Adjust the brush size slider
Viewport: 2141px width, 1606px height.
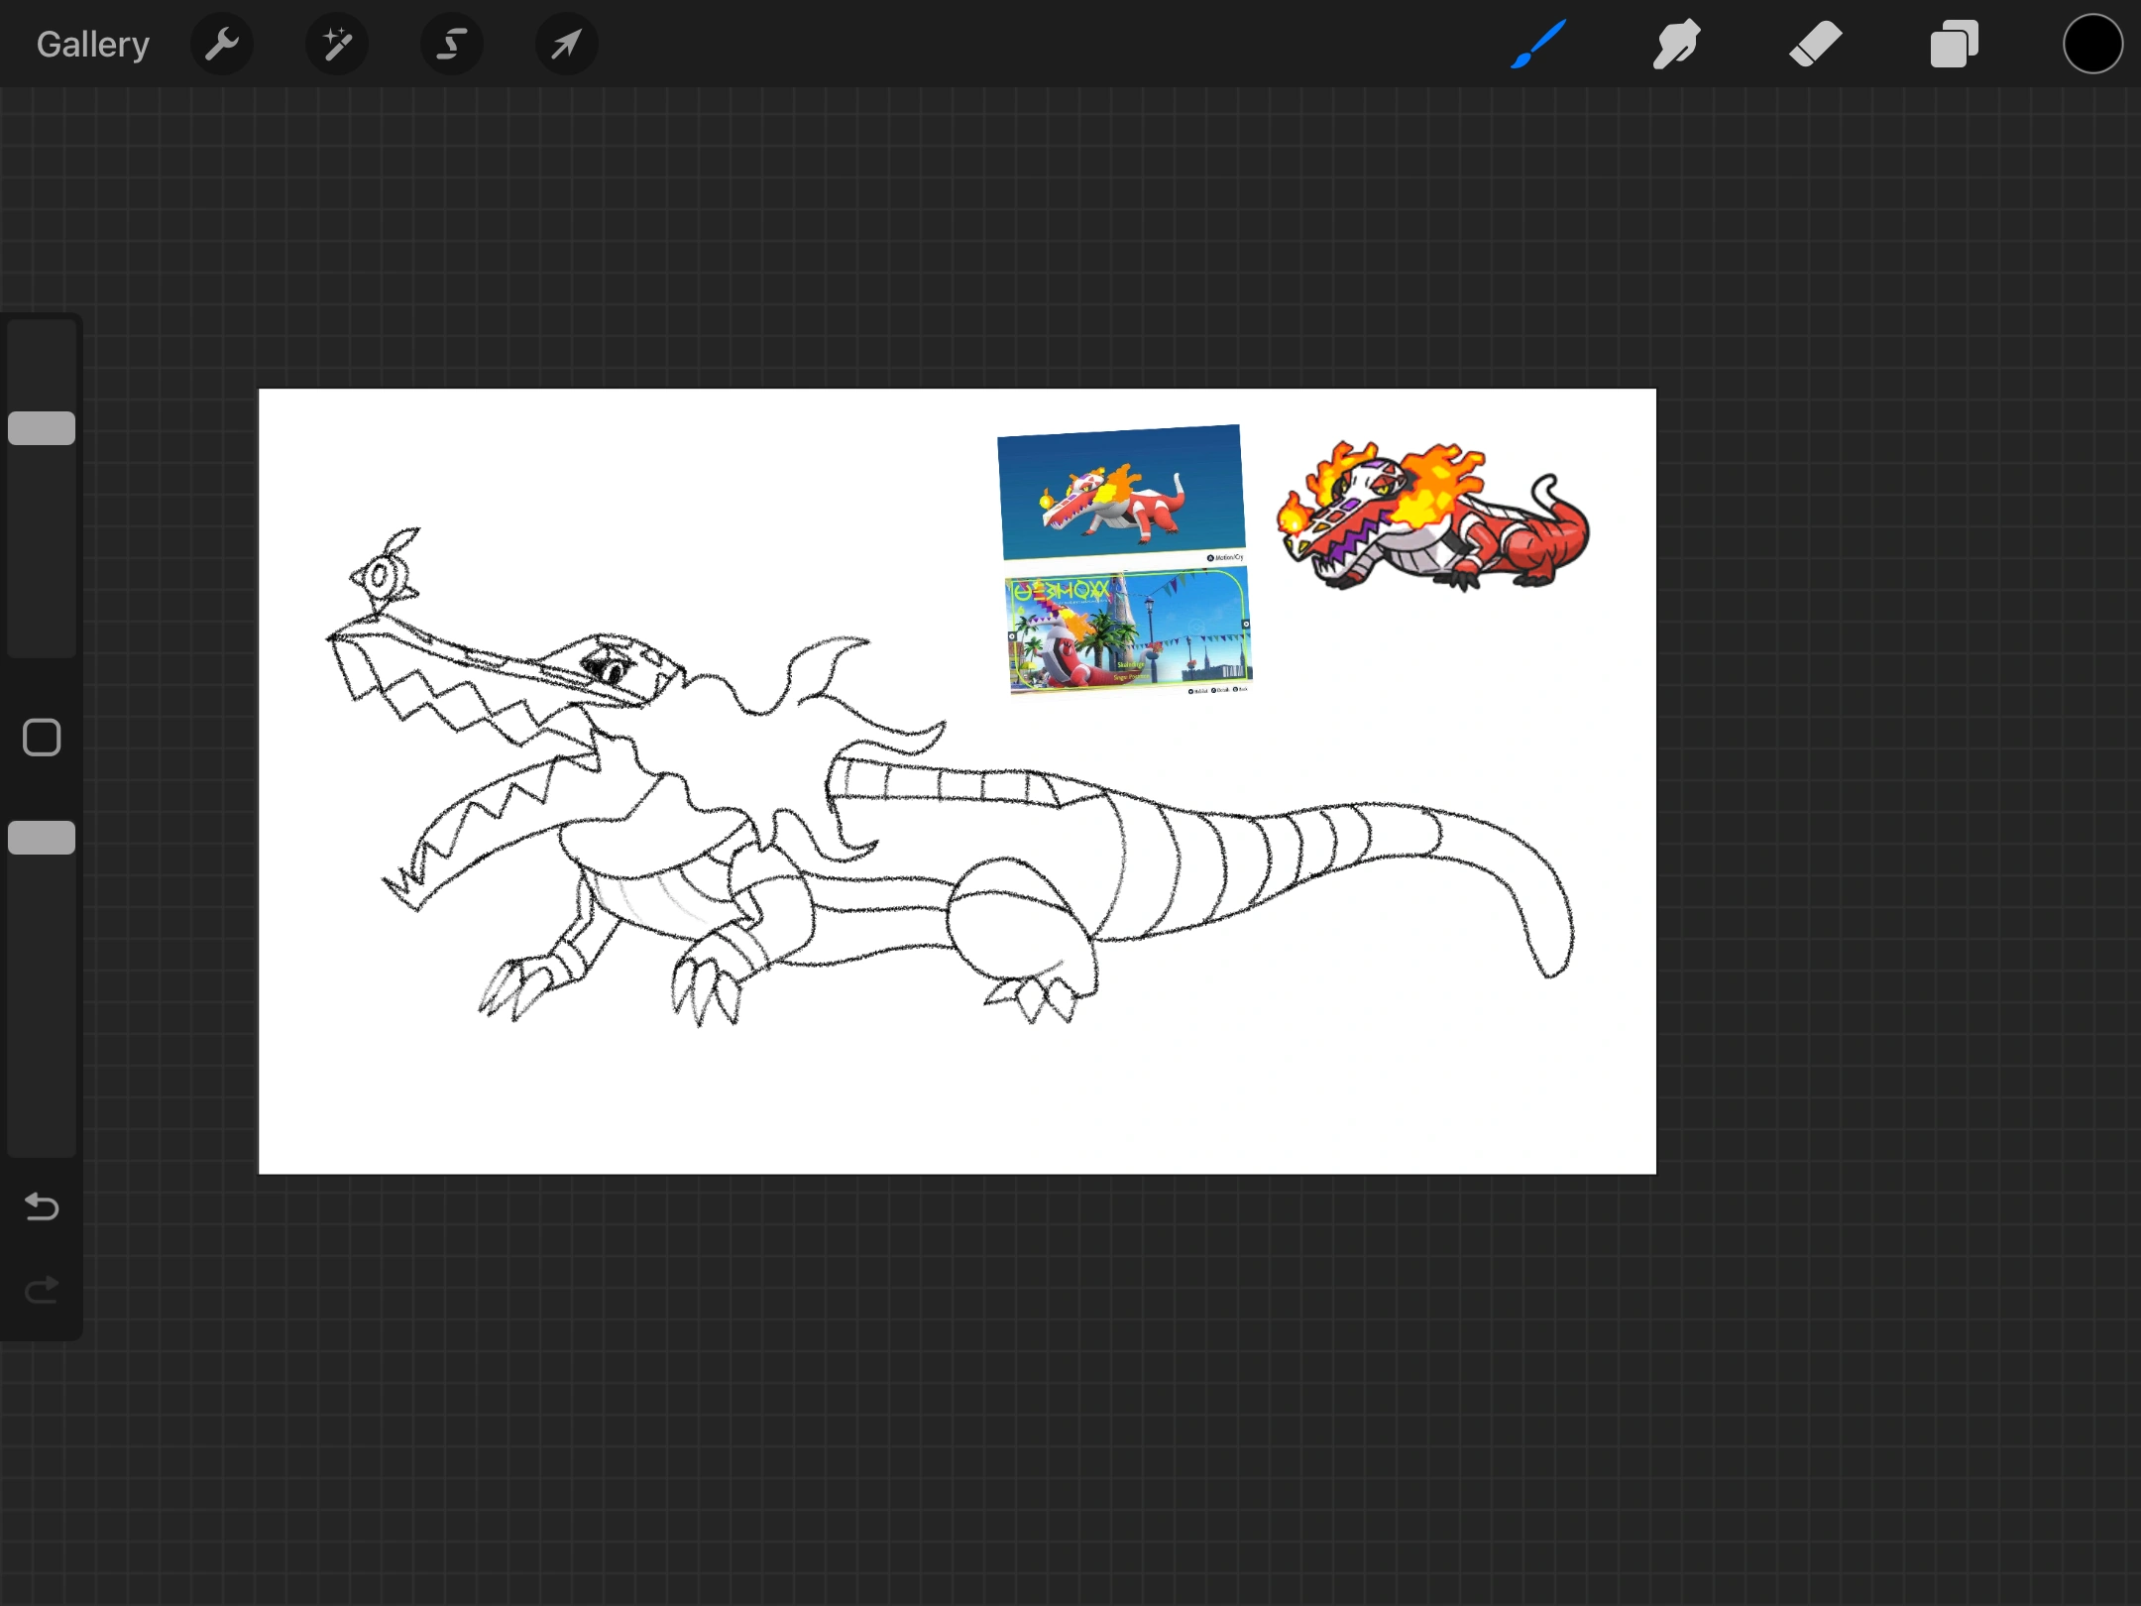tap(41, 426)
